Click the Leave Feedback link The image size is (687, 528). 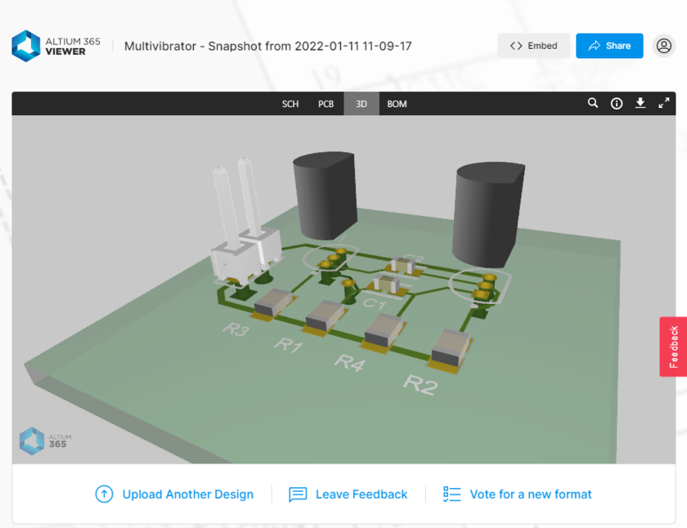(361, 494)
